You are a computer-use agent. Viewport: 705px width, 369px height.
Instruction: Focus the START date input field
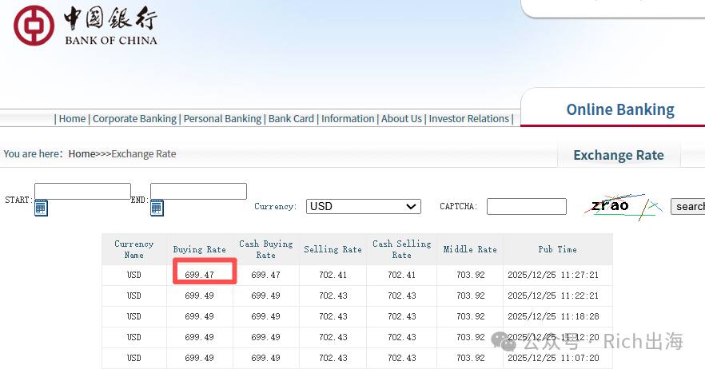[83, 191]
